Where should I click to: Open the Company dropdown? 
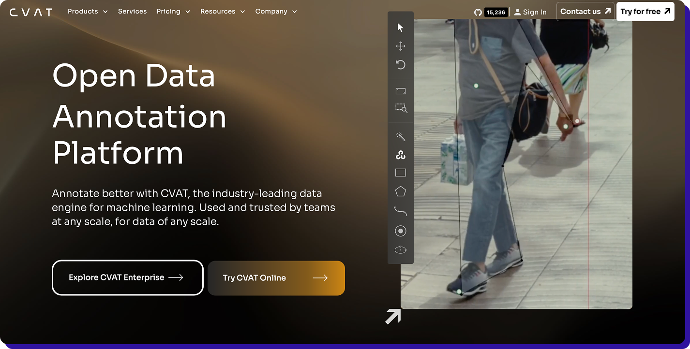pyautogui.click(x=276, y=11)
